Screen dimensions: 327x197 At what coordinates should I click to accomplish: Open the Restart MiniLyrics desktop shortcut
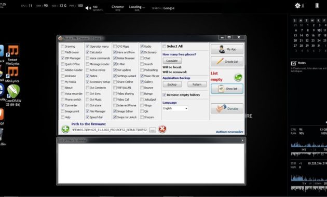(x=12, y=54)
